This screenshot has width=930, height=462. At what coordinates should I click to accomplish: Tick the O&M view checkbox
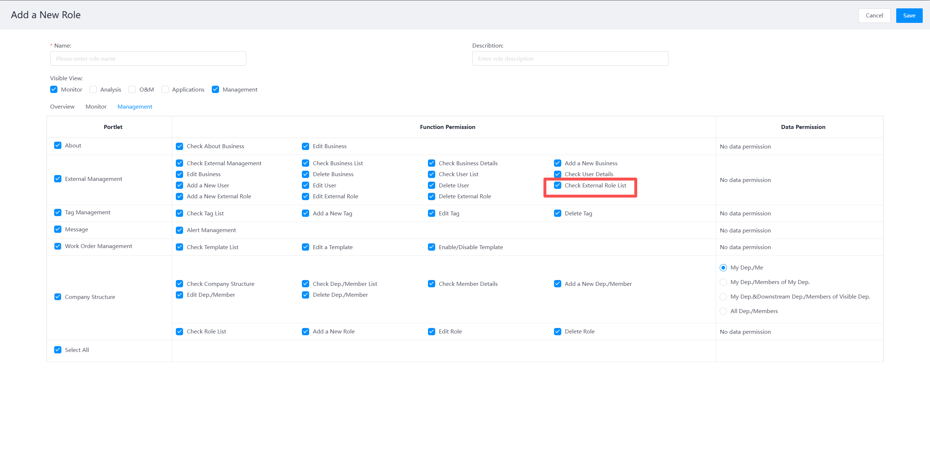pyautogui.click(x=132, y=89)
